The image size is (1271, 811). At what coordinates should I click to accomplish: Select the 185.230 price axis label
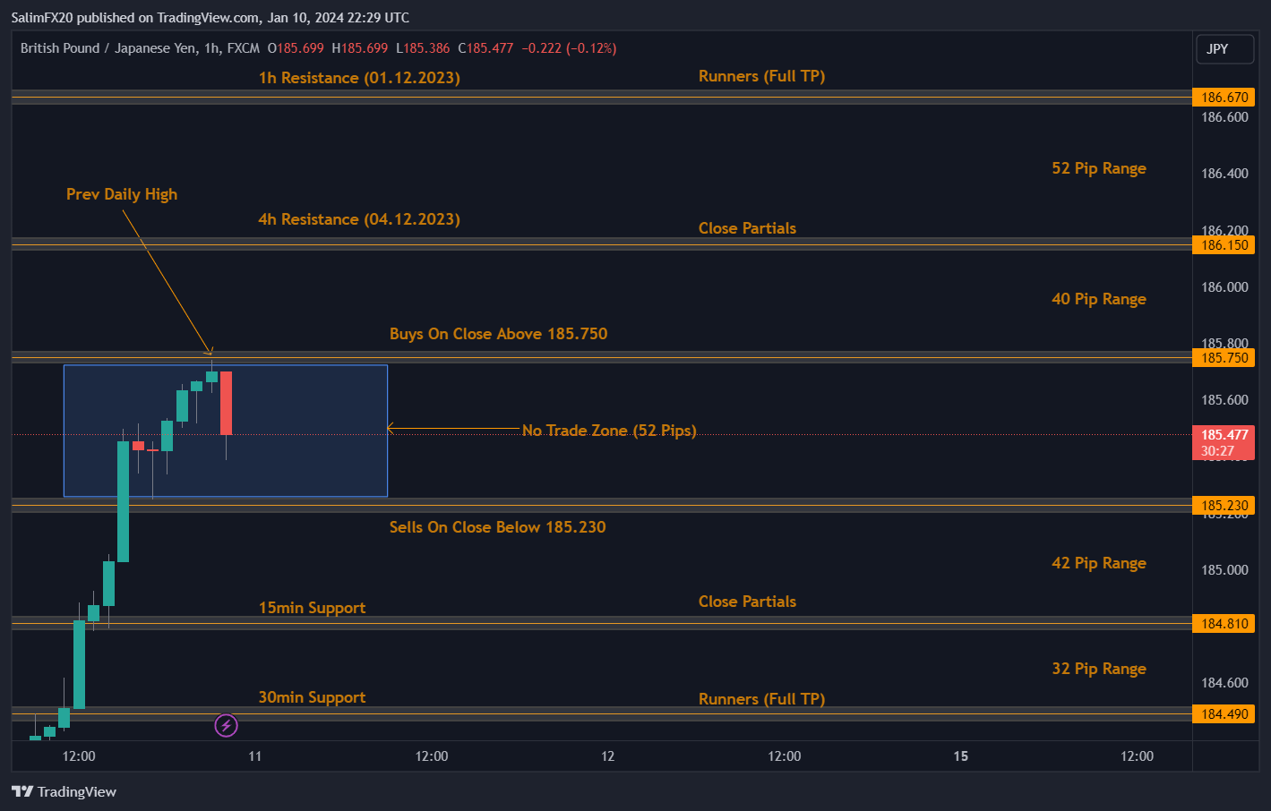pyautogui.click(x=1224, y=506)
